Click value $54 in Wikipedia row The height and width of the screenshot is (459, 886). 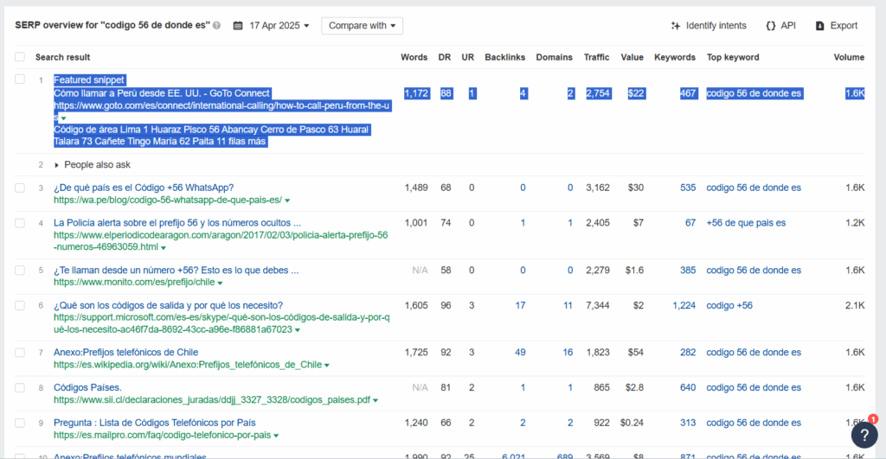tap(636, 353)
